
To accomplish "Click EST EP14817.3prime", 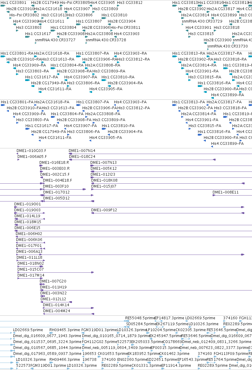I will pyautogui.click(x=169, y=318).
